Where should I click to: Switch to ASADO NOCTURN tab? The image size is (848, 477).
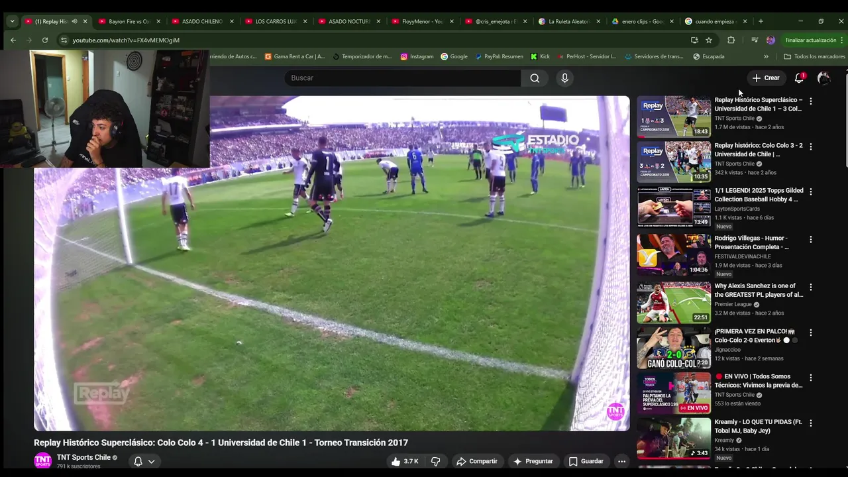coord(350,21)
